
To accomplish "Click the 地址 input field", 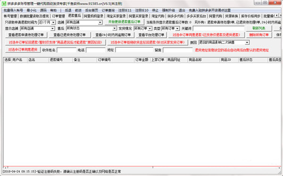I will coord(134,50).
